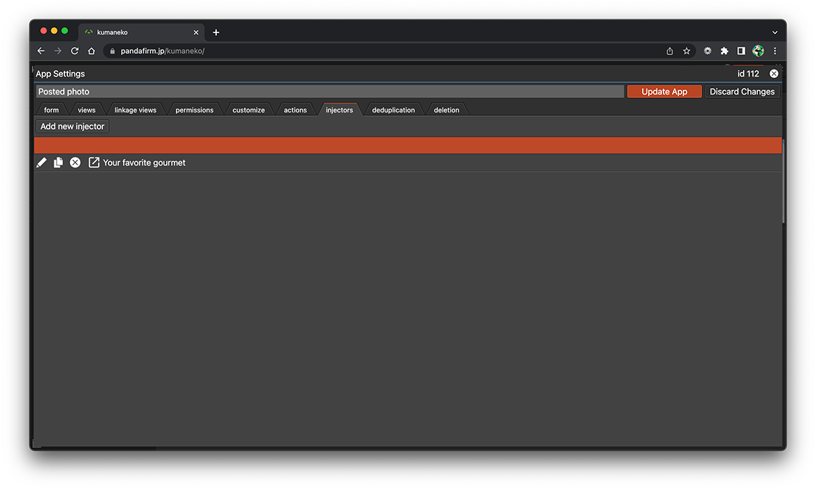Bookmark this page with the star icon
This screenshot has width=816, height=489.
[686, 51]
